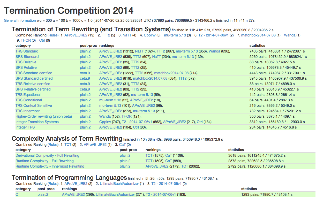Click plain.2 in the Integer TRS row
The width and height of the screenshot is (331, 203).
85,127
